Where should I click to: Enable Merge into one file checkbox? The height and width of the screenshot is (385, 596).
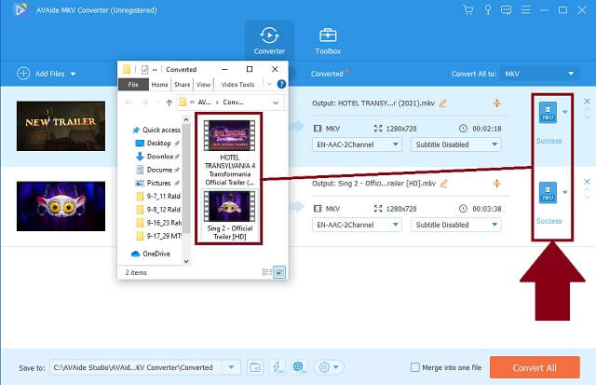(415, 367)
